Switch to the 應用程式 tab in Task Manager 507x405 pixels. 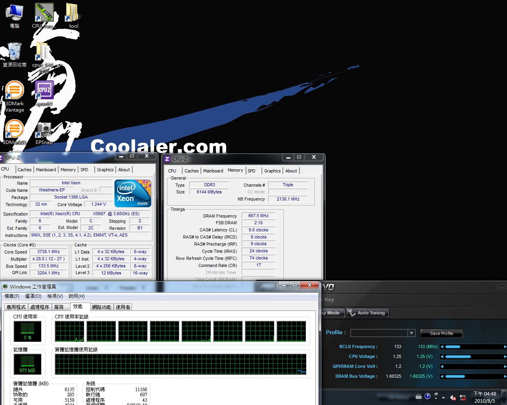tap(16, 307)
